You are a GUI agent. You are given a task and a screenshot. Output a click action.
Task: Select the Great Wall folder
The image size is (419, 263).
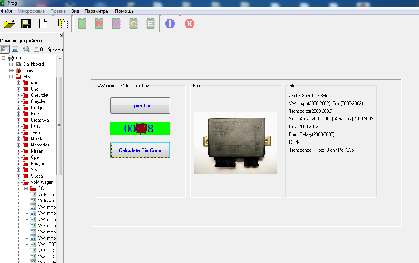coord(40,120)
